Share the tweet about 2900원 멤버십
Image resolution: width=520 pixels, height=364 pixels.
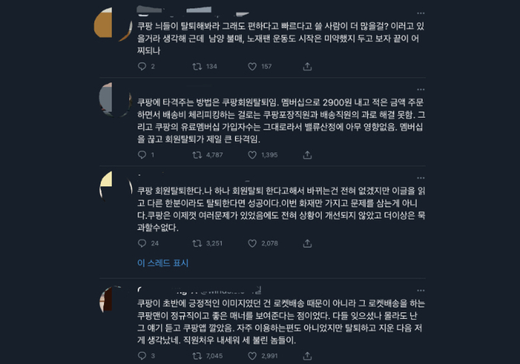[x=307, y=154]
